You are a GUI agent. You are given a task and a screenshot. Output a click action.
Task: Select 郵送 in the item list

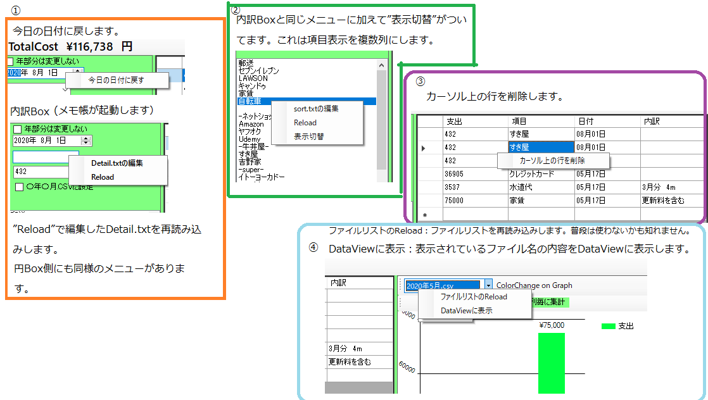pos(246,63)
